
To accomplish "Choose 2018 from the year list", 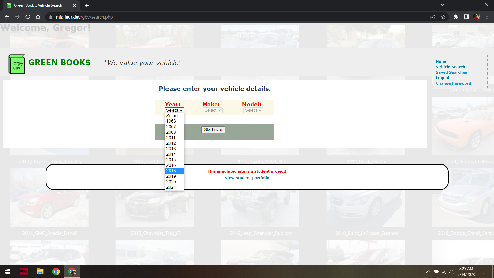I will coord(171,171).
